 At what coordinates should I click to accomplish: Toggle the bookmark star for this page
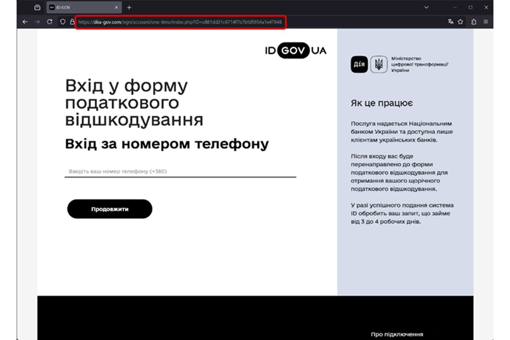point(460,21)
